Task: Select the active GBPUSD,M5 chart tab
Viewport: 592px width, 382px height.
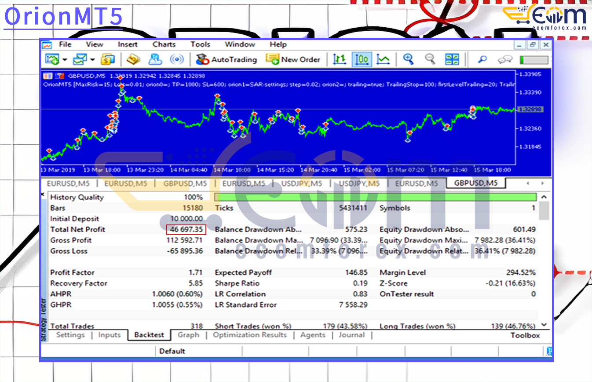Action: (476, 183)
